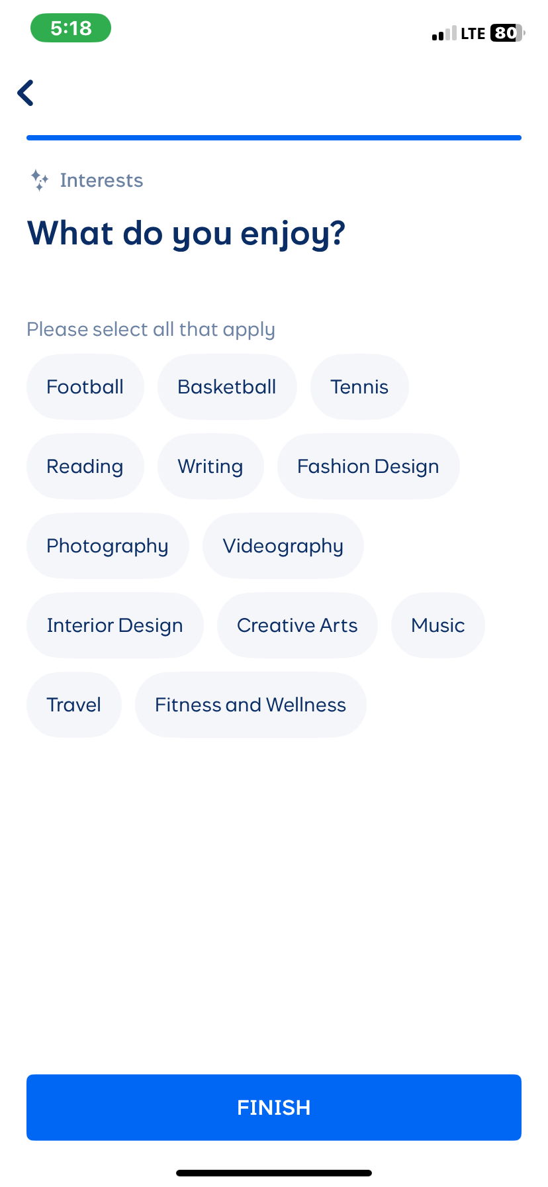Tap the back arrow icon

pyautogui.click(x=26, y=93)
